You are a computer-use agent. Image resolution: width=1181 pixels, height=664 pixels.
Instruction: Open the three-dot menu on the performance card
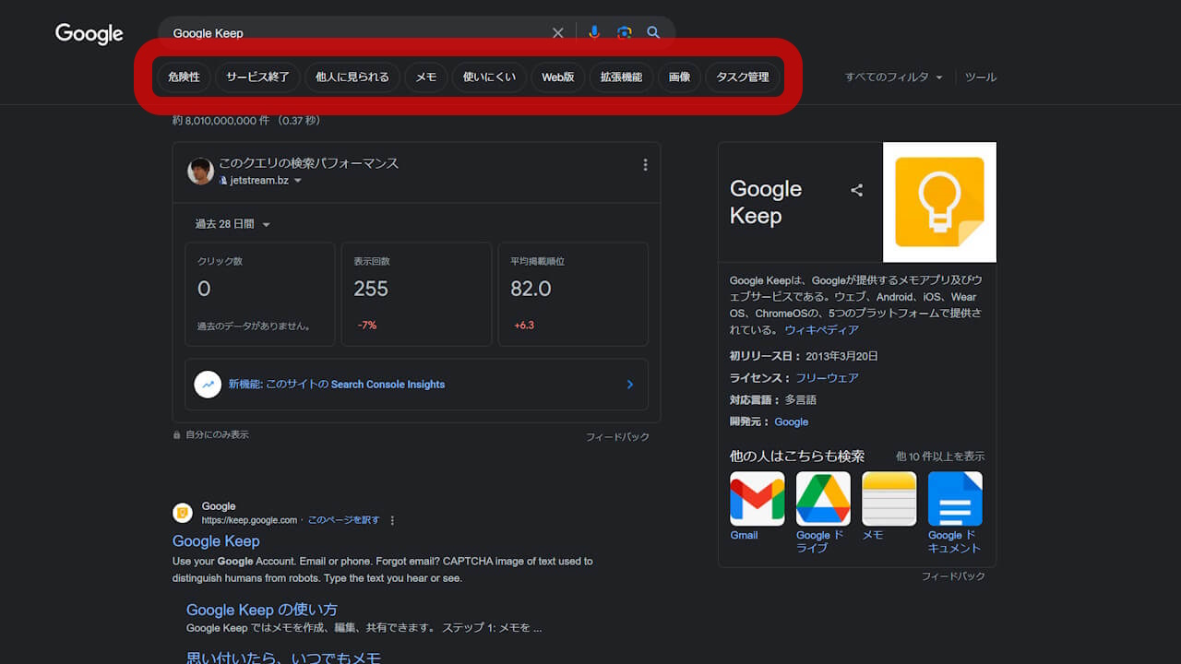(x=645, y=164)
